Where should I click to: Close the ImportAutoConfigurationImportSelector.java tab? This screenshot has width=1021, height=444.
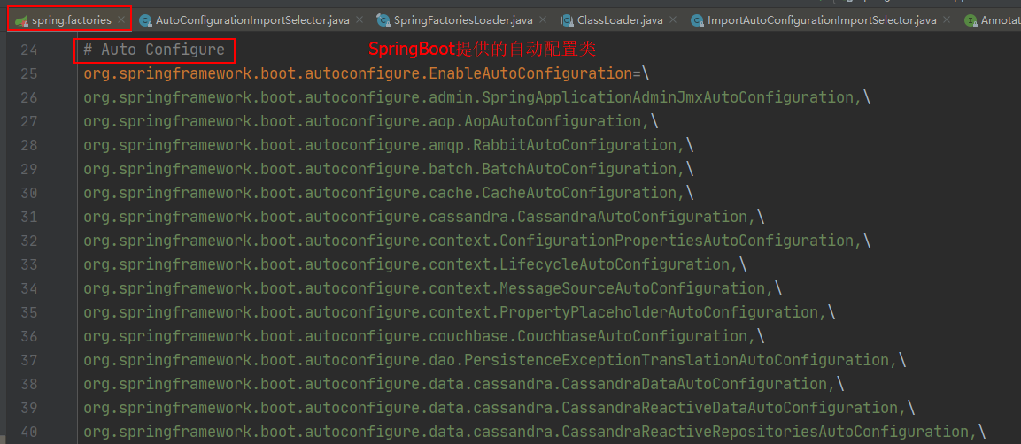tap(947, 20)
